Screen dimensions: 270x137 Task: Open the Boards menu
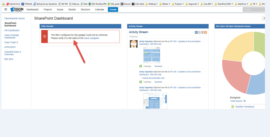point(72,9)
